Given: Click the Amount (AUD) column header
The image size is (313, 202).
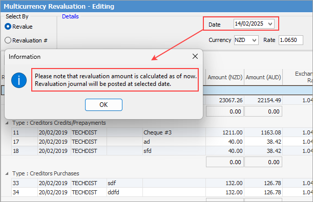Looking at the screenshot, I should [263, 77].
